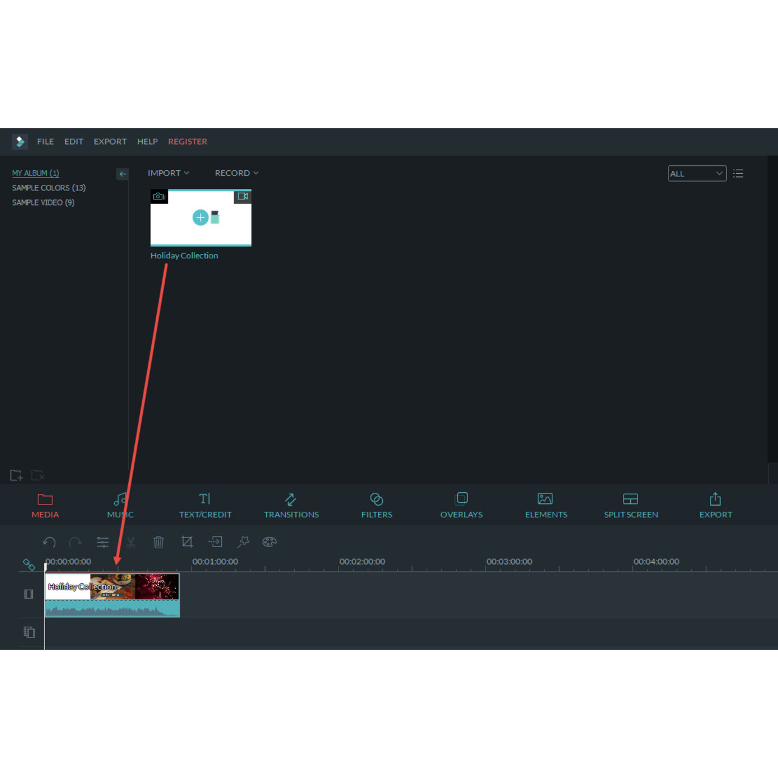Split the clip with the scissors tool
This screenshot has height=778, width=778.
point(130,542)
